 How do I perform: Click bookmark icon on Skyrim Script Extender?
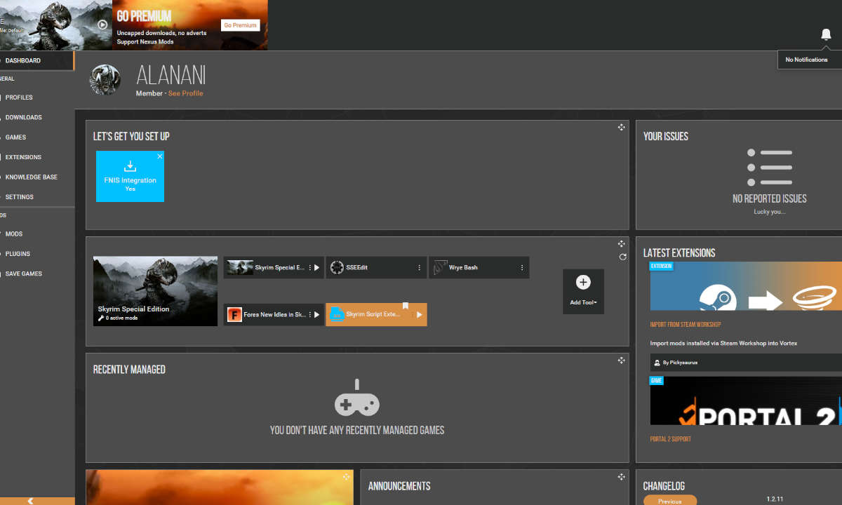405,306
